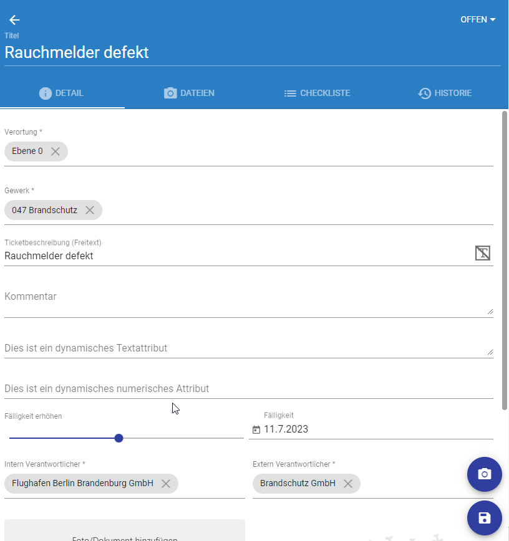
Task: Switch to the DATEIEN tab
Action: (189, 93)
